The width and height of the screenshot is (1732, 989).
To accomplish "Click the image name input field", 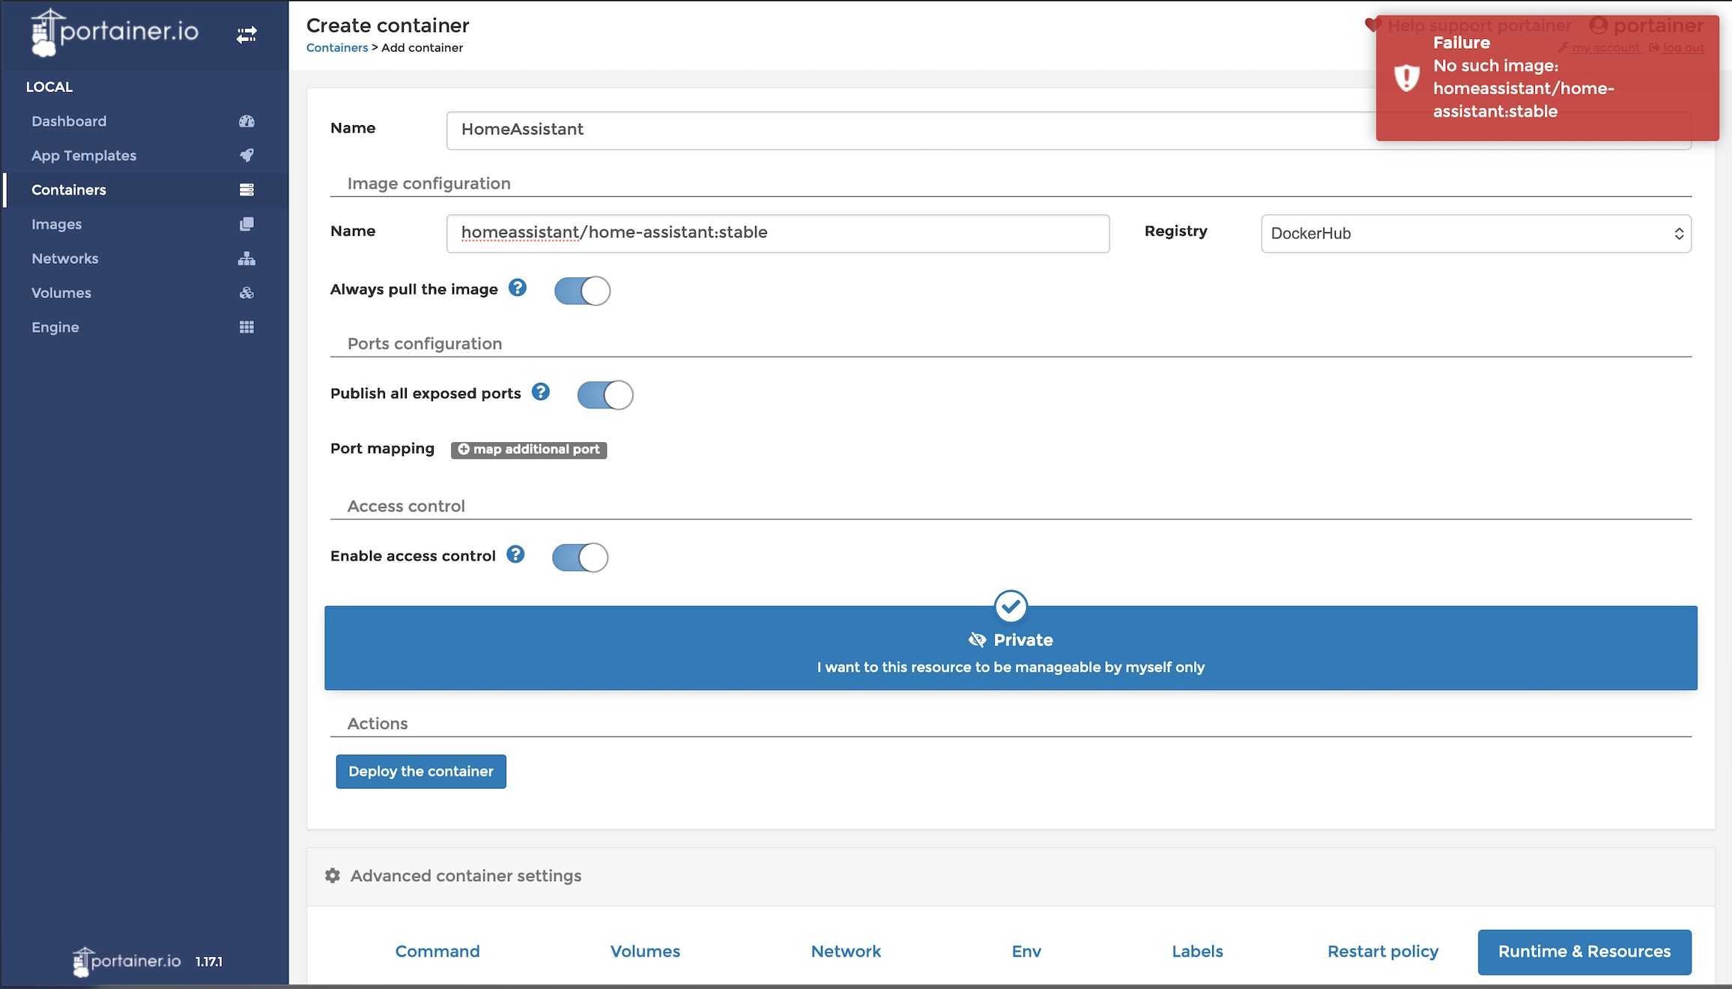I will (778, 234).
